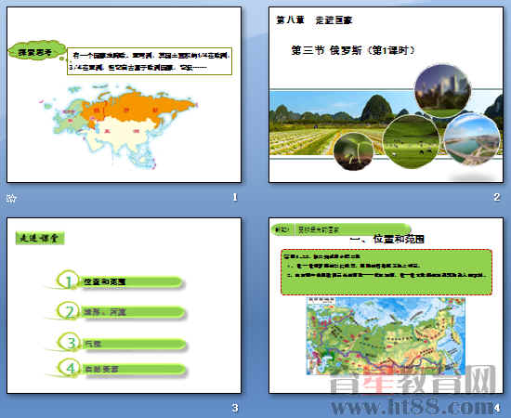Click the animation star icon below slide 1
This screenshot has height=418, width=511.
(11, 199)
